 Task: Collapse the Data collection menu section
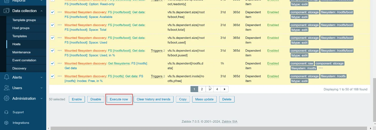click(42, 11)
